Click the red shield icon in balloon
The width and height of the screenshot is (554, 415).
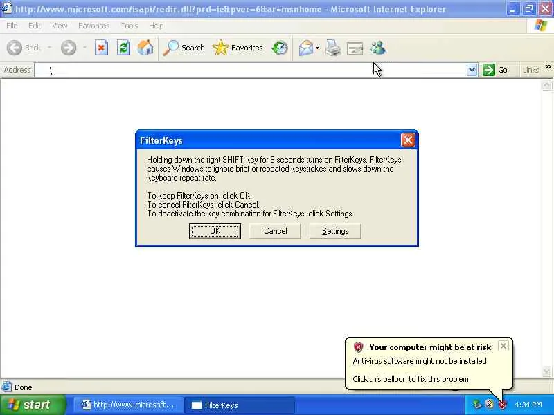pyautogui.click(x=358, y=347)
